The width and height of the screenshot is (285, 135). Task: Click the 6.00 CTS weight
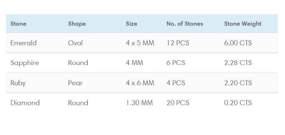[x=238, y=43]
